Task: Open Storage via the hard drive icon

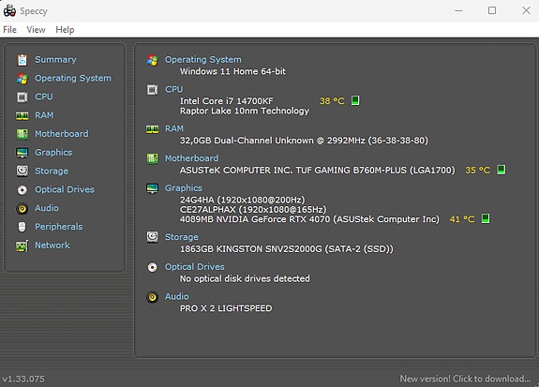Action: pyautogui.click(x=22, y=171)
